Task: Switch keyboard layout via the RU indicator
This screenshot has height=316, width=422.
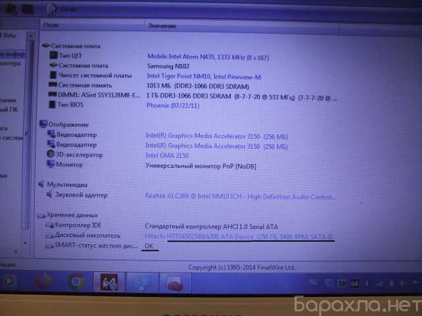Action: (313, 282)
